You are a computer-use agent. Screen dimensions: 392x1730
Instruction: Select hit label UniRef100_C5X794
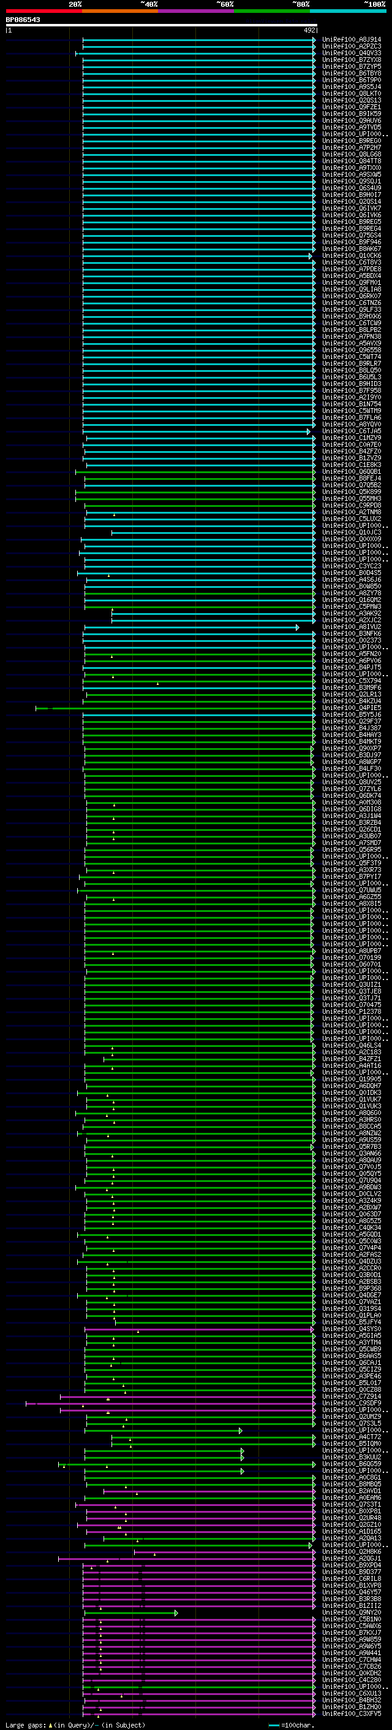[x=351, y=681]
